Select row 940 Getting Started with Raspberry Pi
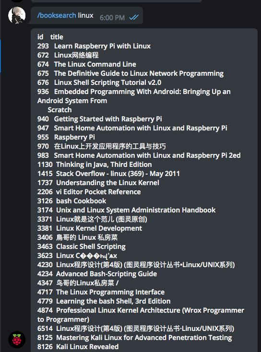Image resolution: width=261 pixels, height=352 pixels. coord(100,119)
